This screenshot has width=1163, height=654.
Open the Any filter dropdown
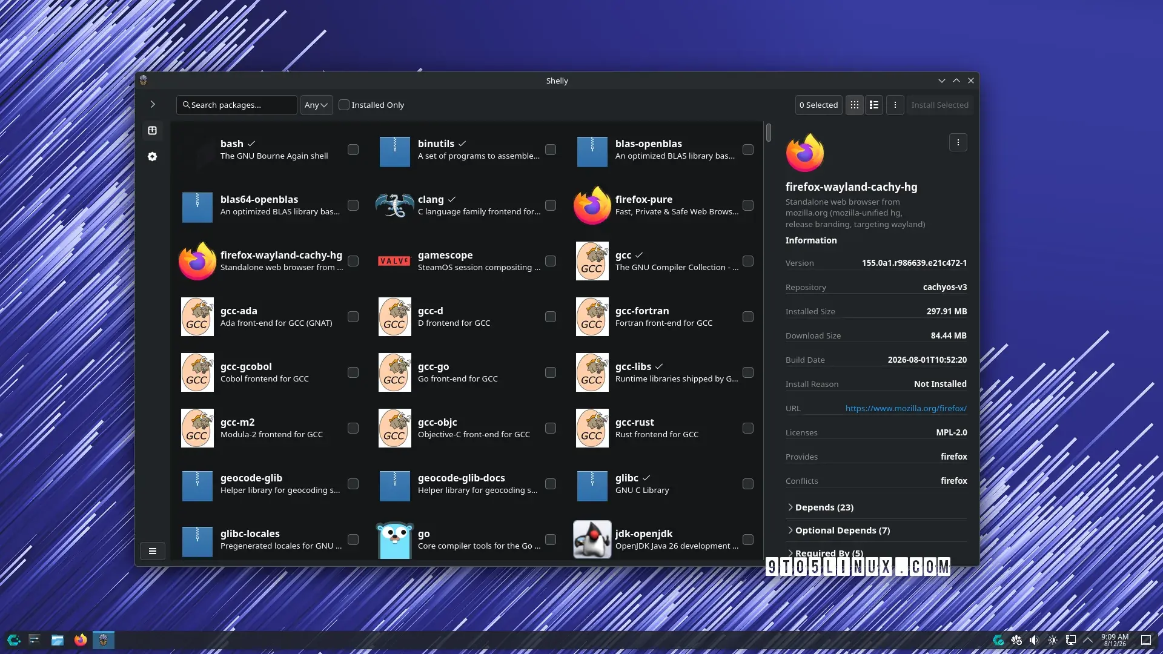click(x=316, y=105)
